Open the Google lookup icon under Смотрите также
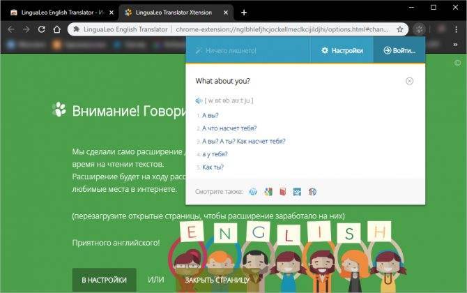The image size is (467, 293). click(268, 192)
